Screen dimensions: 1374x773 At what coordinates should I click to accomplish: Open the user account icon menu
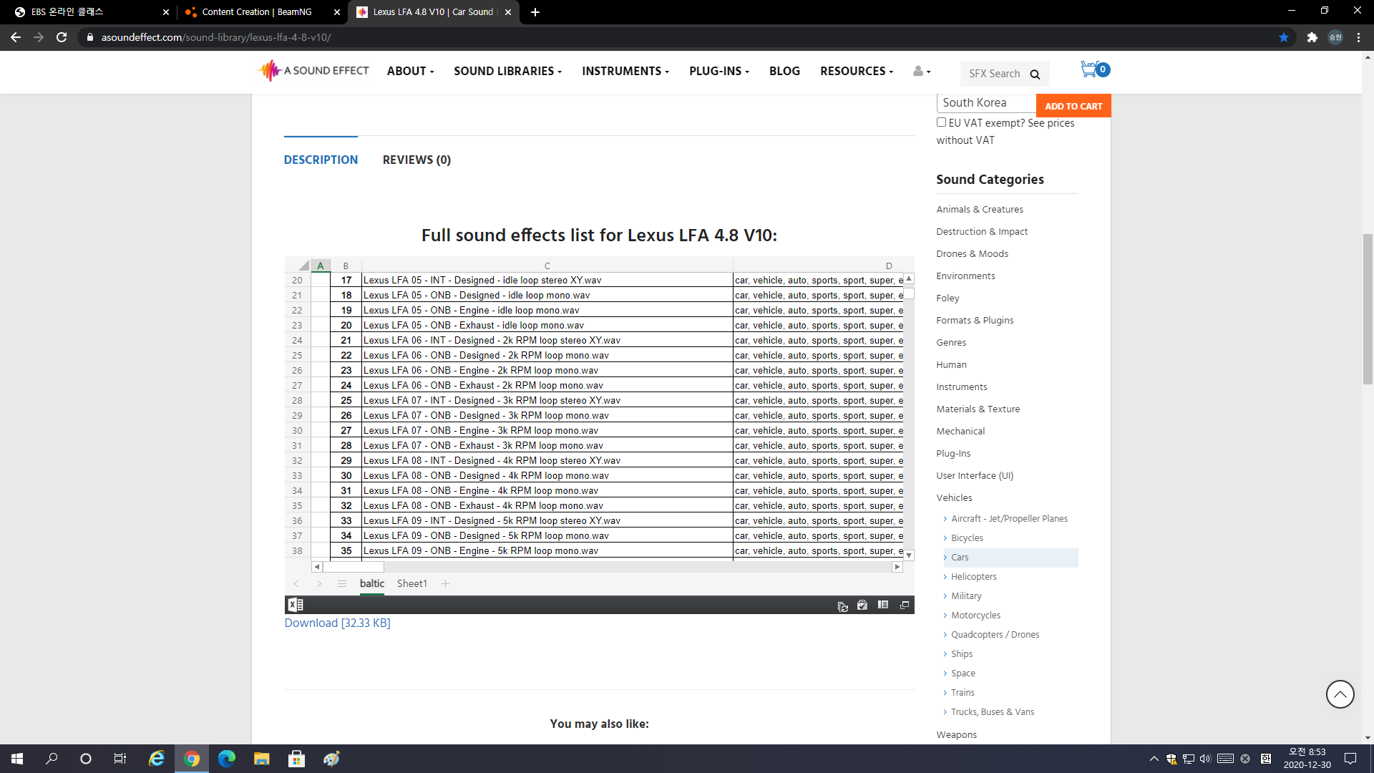(922, 71)
